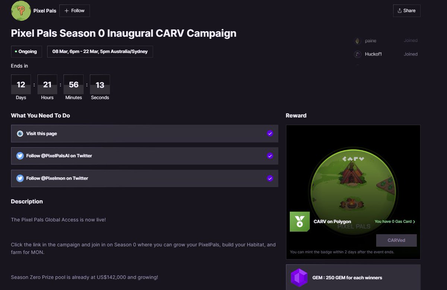Toggle the @PixelPalsAI task checkmark
Image resolution: width=447 pixels, height=290 pixels.
(x=270, y=156)
